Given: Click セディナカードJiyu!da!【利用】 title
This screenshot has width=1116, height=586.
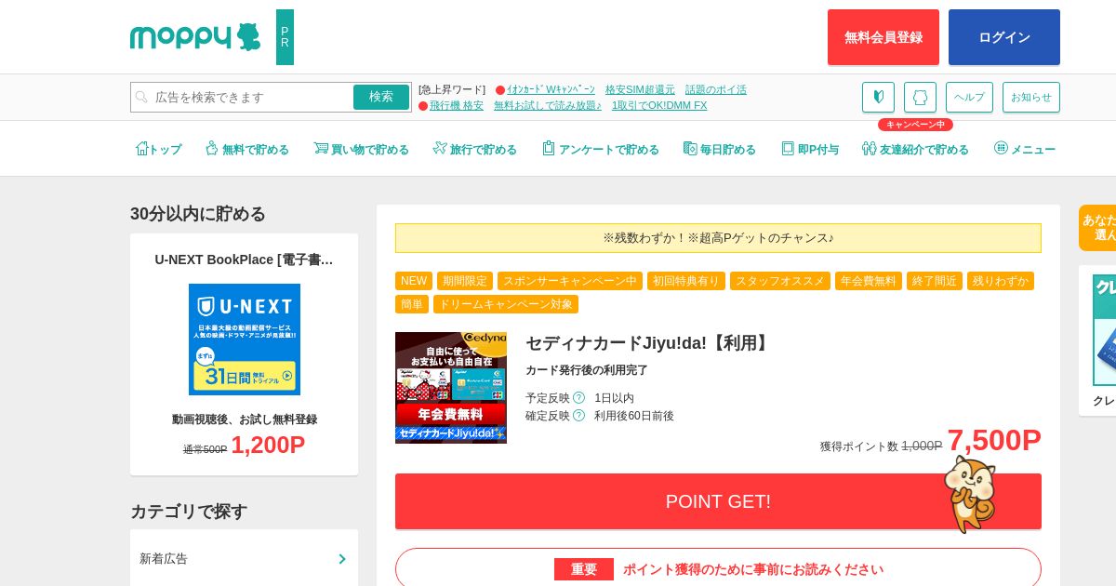Looking at the screenshot, I should pyautogui.click(x=649, y=343).
